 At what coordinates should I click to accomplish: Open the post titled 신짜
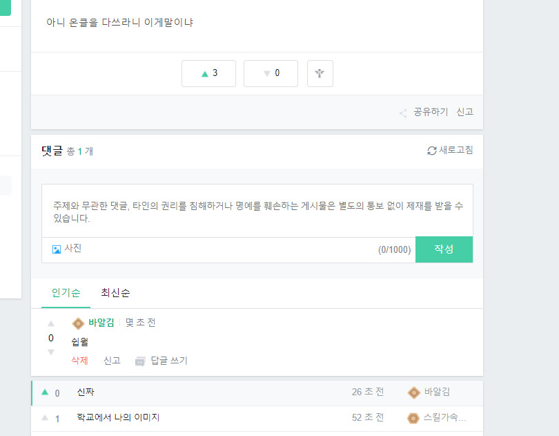tap(85, 392)
